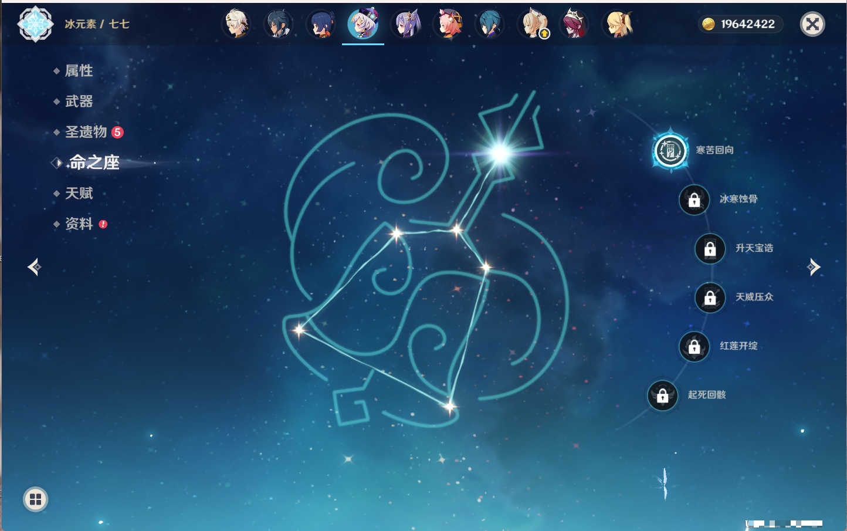Go to next character with right arrow
This screenshot has width=847, height=531.
point(814,267)
